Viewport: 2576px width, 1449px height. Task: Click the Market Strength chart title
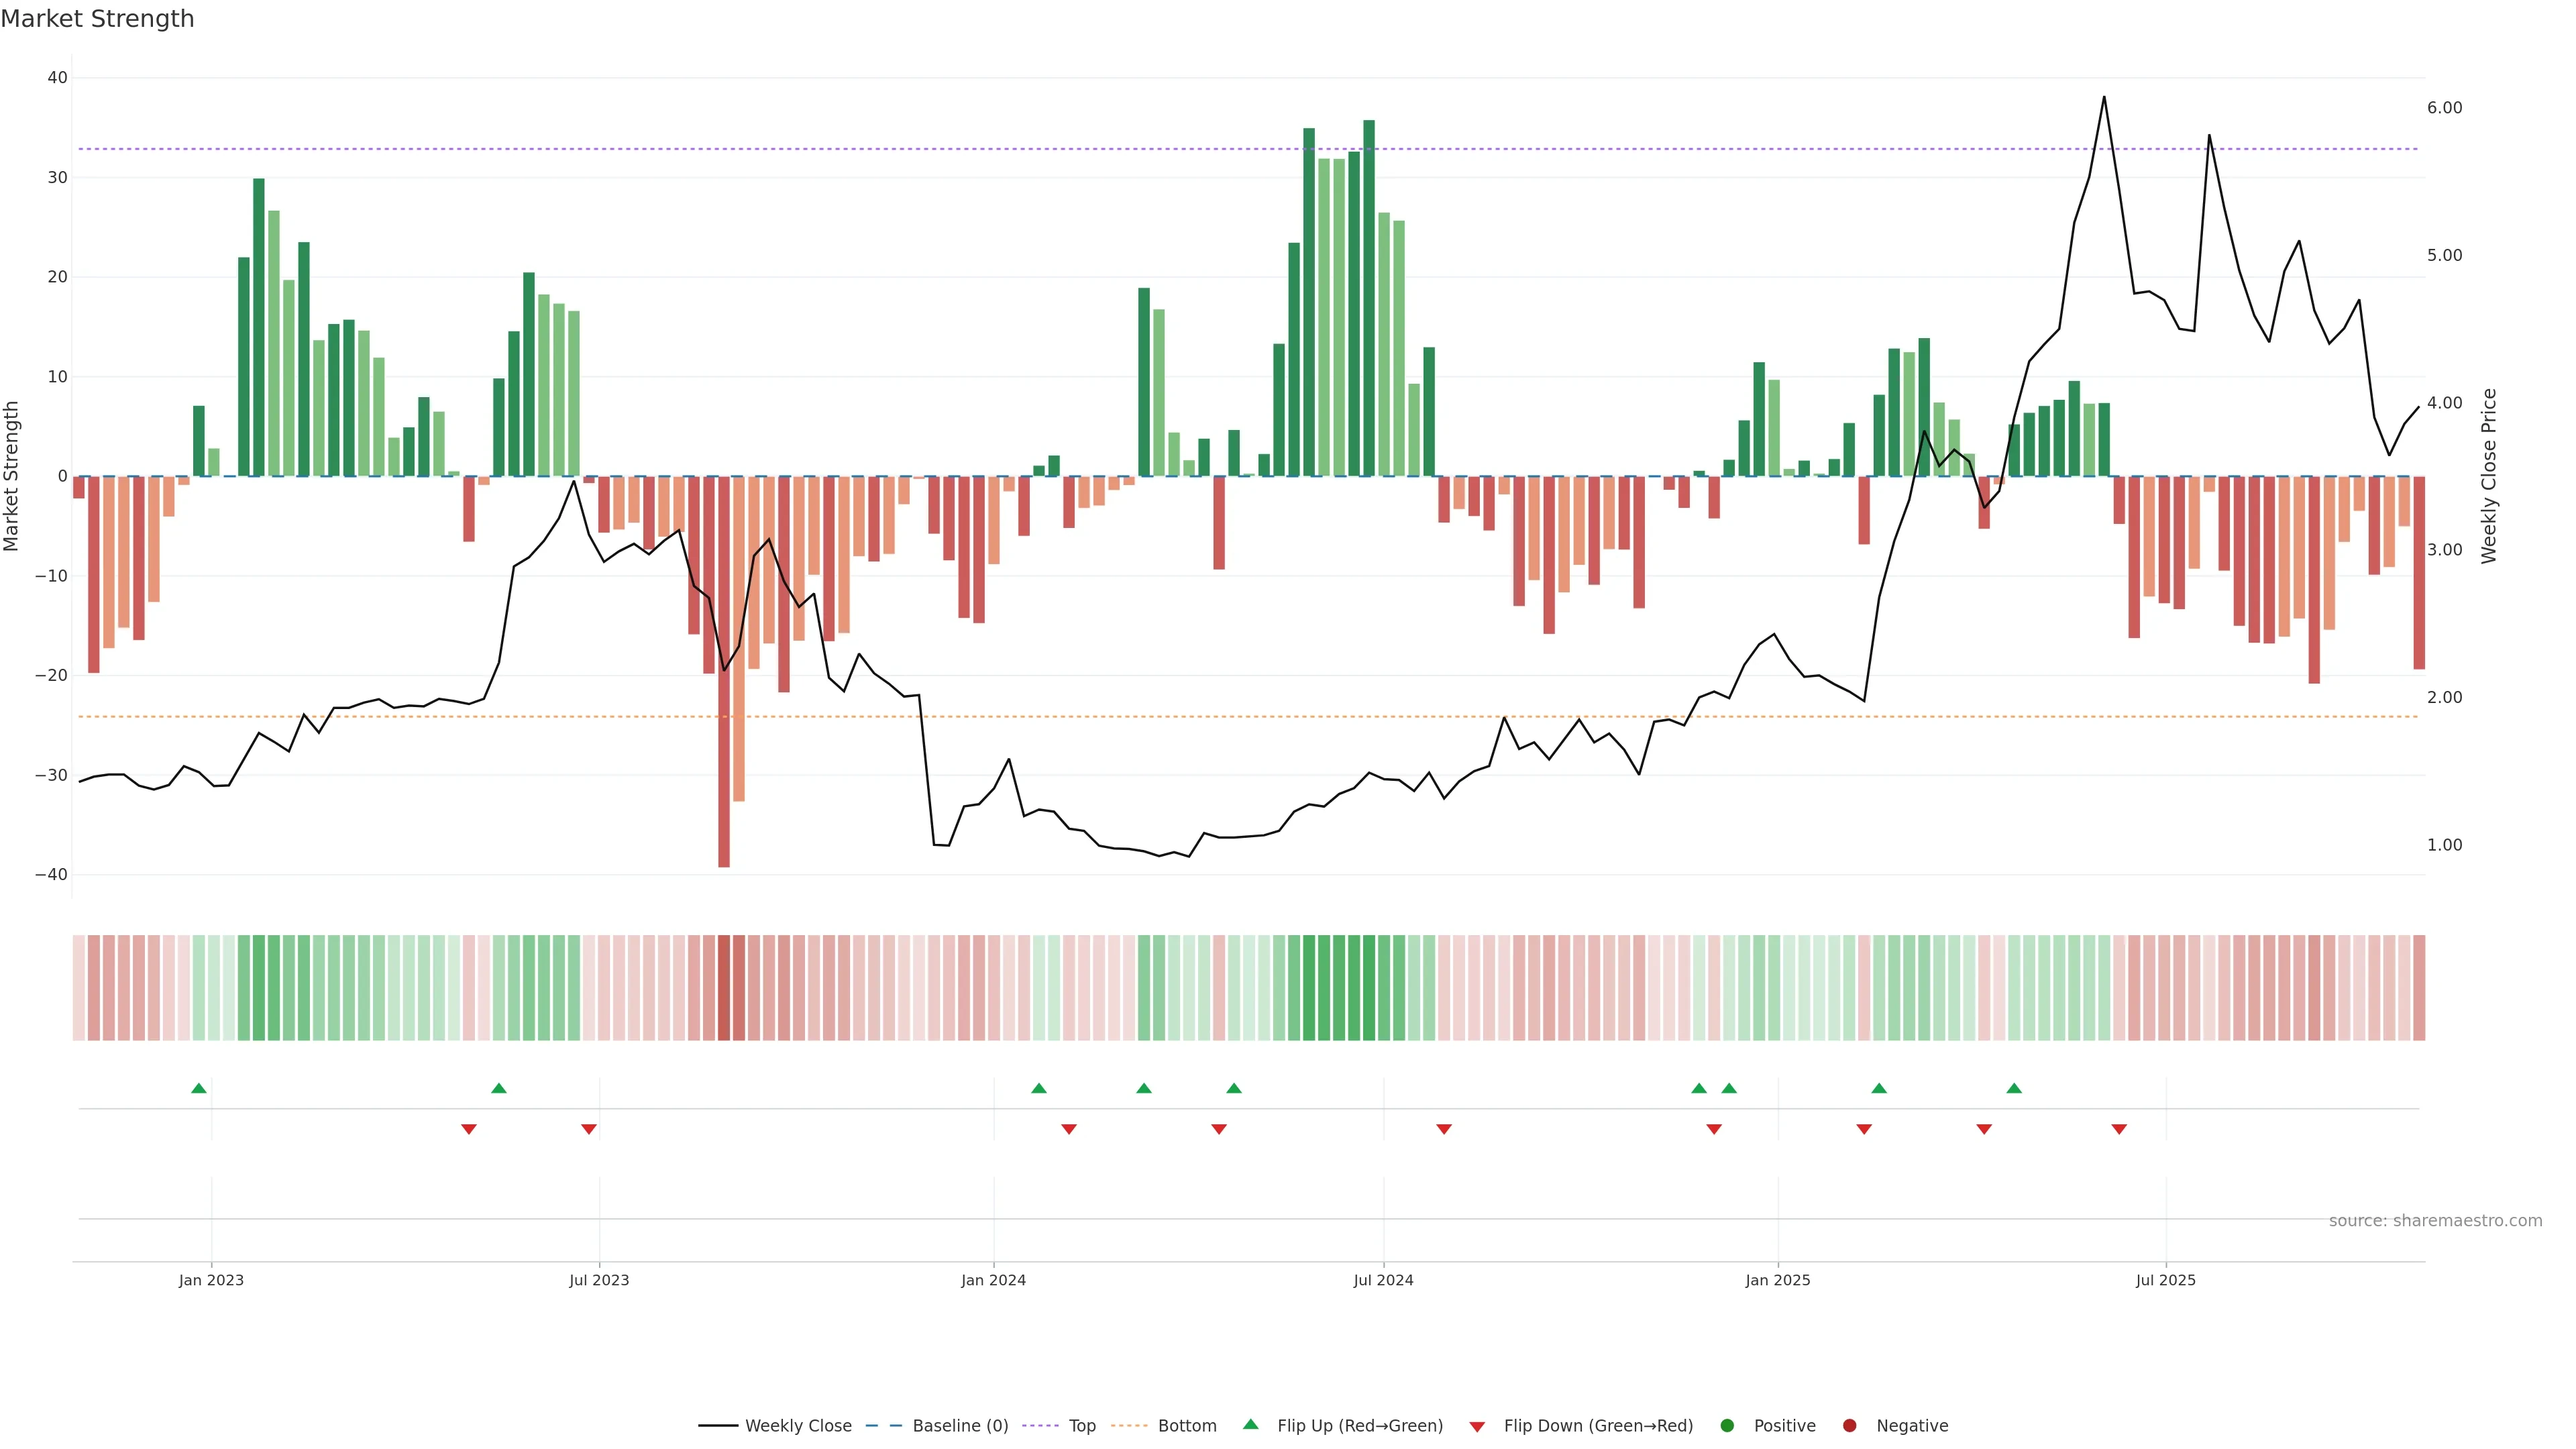(97, 19)
